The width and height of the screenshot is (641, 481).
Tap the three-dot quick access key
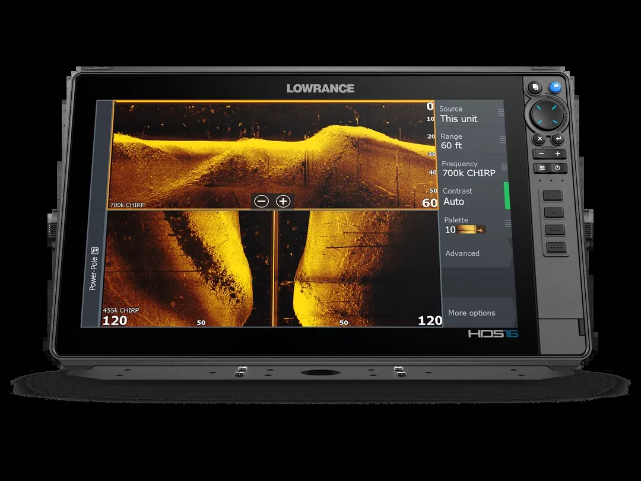[x=555, y=230]
